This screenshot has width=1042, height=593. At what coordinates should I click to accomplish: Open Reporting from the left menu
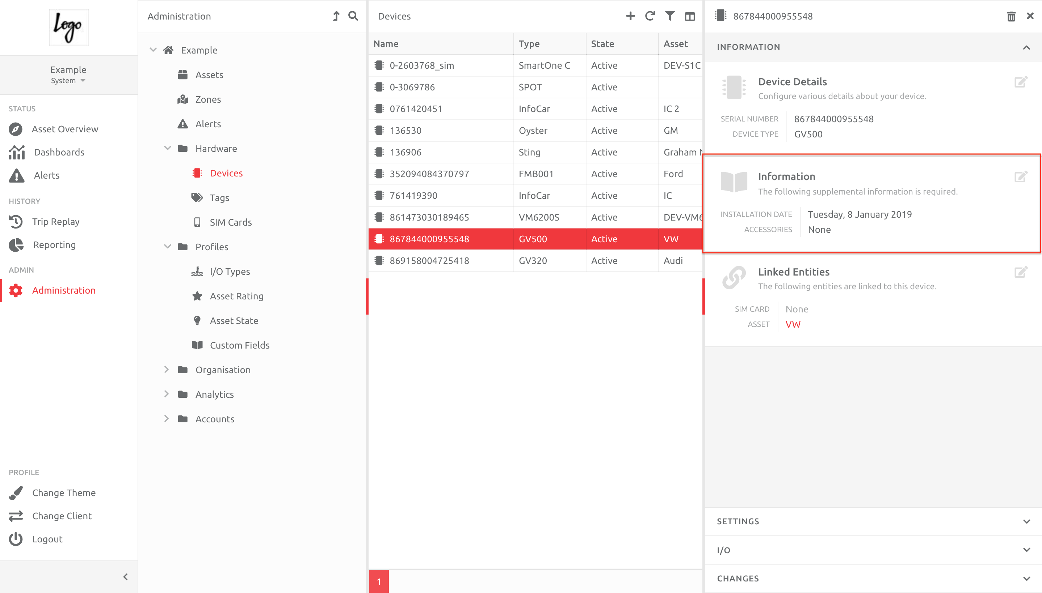click(54, 245)
